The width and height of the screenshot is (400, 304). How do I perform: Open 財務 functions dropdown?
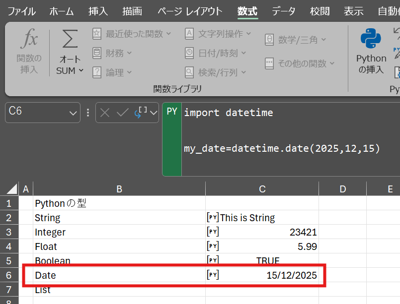112,53
